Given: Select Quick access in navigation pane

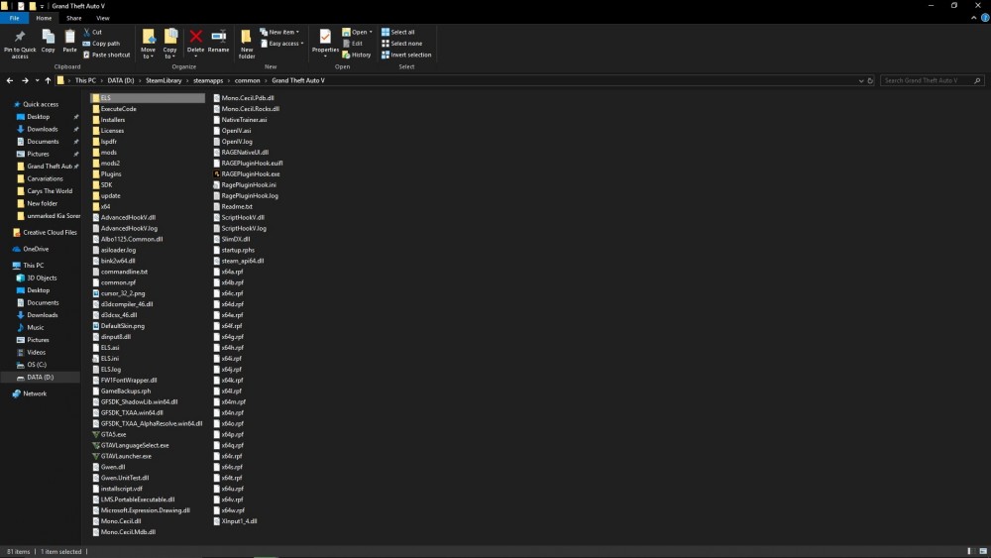Looking at the screenshot, I should [41, 104].
